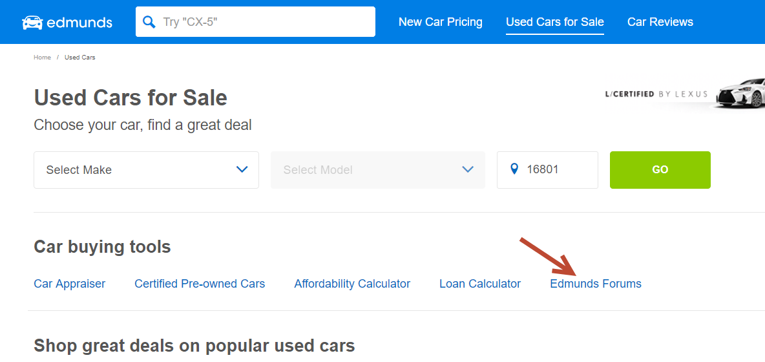Open Certified Pre-owned Cars link
Screen dimensions: 765x362
click(x=200, y=283)
